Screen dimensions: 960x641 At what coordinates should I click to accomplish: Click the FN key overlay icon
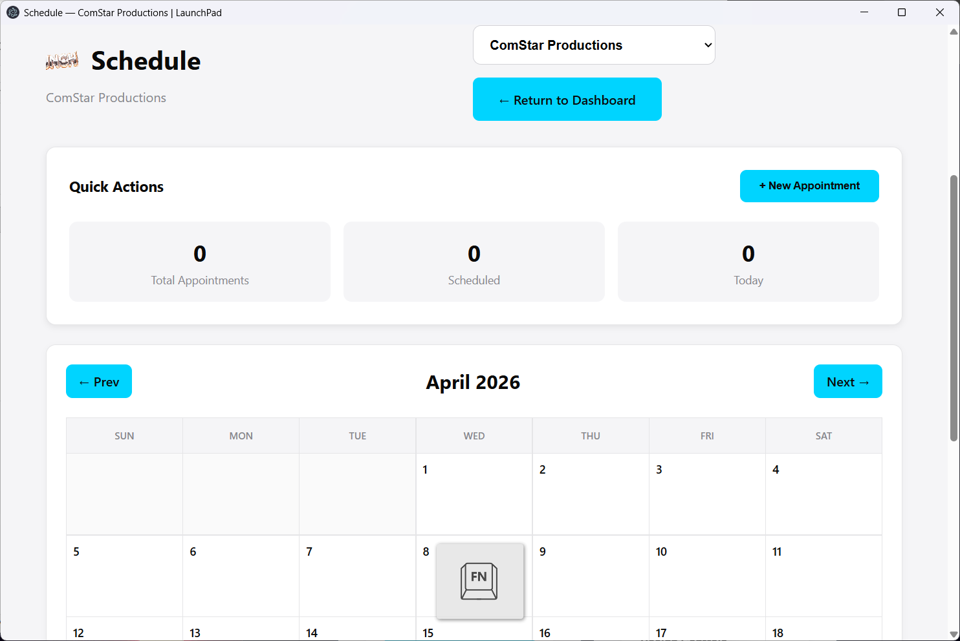479,581
